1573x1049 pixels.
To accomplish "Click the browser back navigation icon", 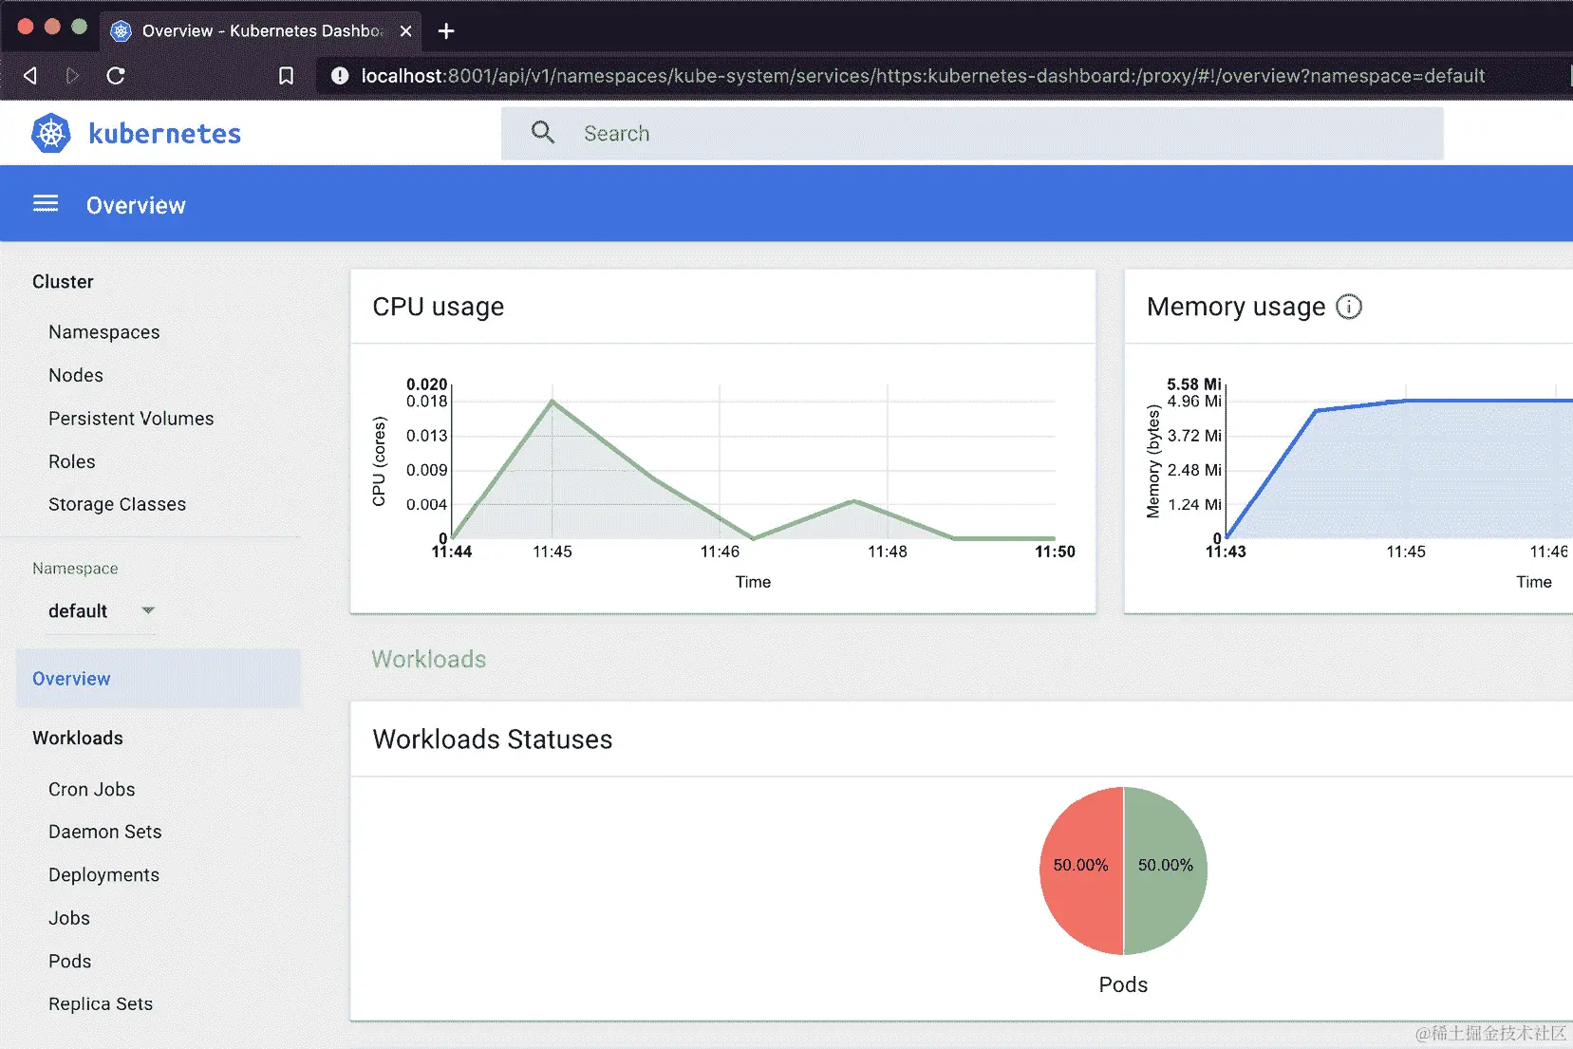I will click(29, 76).
